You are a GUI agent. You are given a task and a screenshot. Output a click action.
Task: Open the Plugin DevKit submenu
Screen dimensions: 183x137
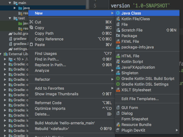[x=133, y=130]
